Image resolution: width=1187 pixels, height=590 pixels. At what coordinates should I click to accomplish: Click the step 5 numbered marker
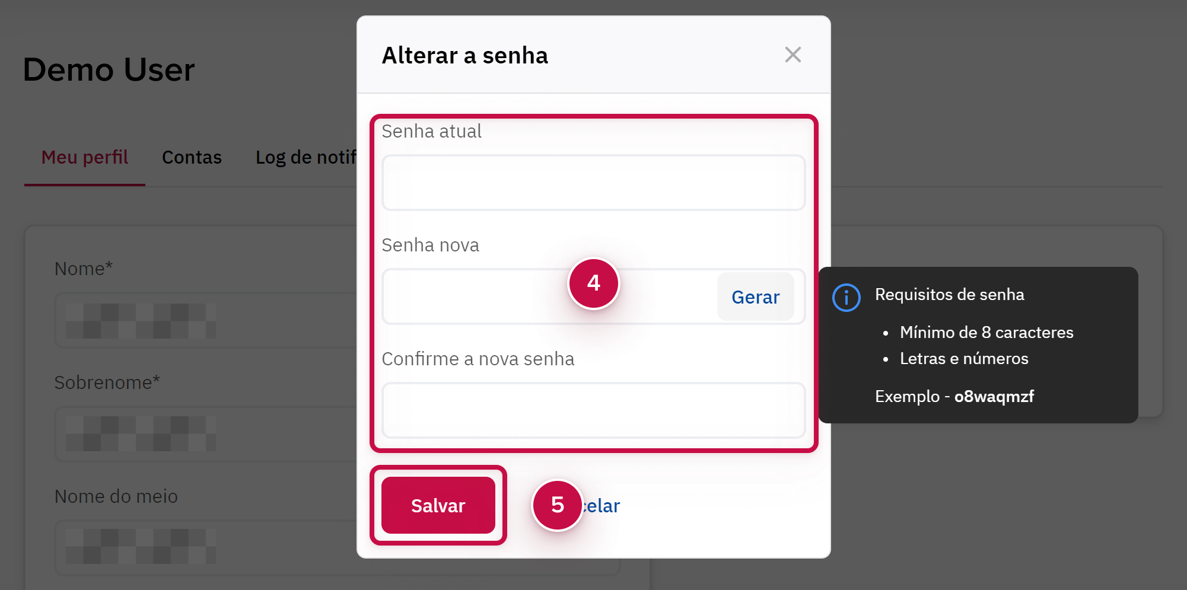click(x=557, y=505)
